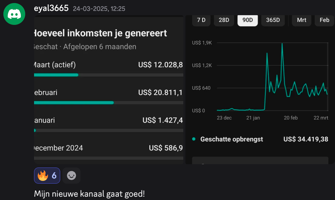Viewport: 335px width, 200px height.
Task: Click the teal Geschatte opbrengst legend dot
Action: [x=194, y=139]
